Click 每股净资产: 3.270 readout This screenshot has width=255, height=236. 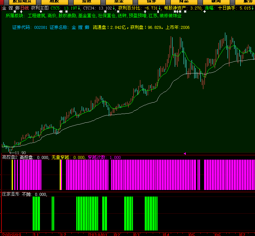(182, 8)
